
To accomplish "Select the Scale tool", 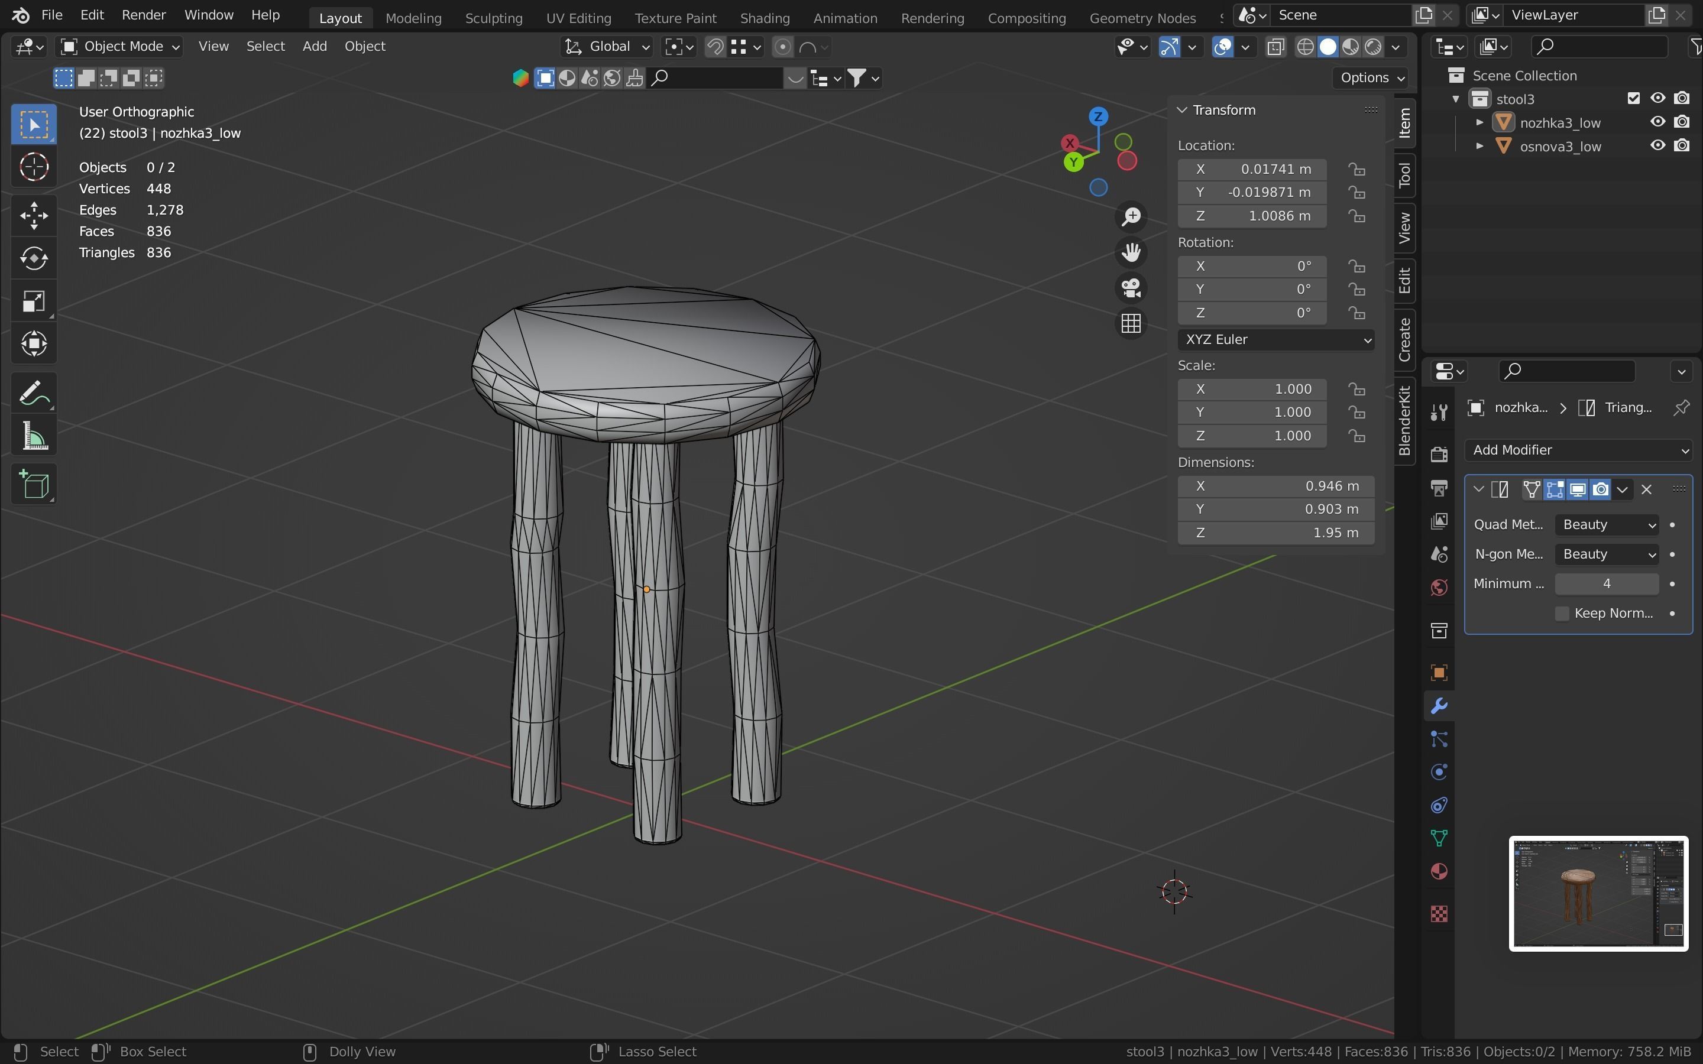I will (x=34, y=301).
